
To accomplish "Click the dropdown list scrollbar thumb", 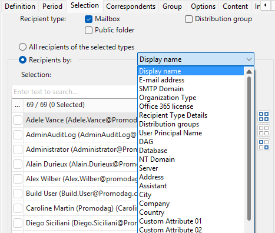I will (x=249, y=148).
